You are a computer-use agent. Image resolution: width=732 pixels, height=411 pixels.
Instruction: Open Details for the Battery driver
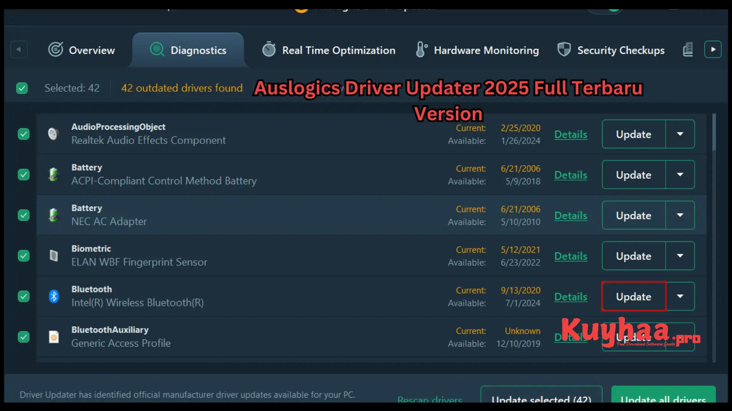(571, 175)
